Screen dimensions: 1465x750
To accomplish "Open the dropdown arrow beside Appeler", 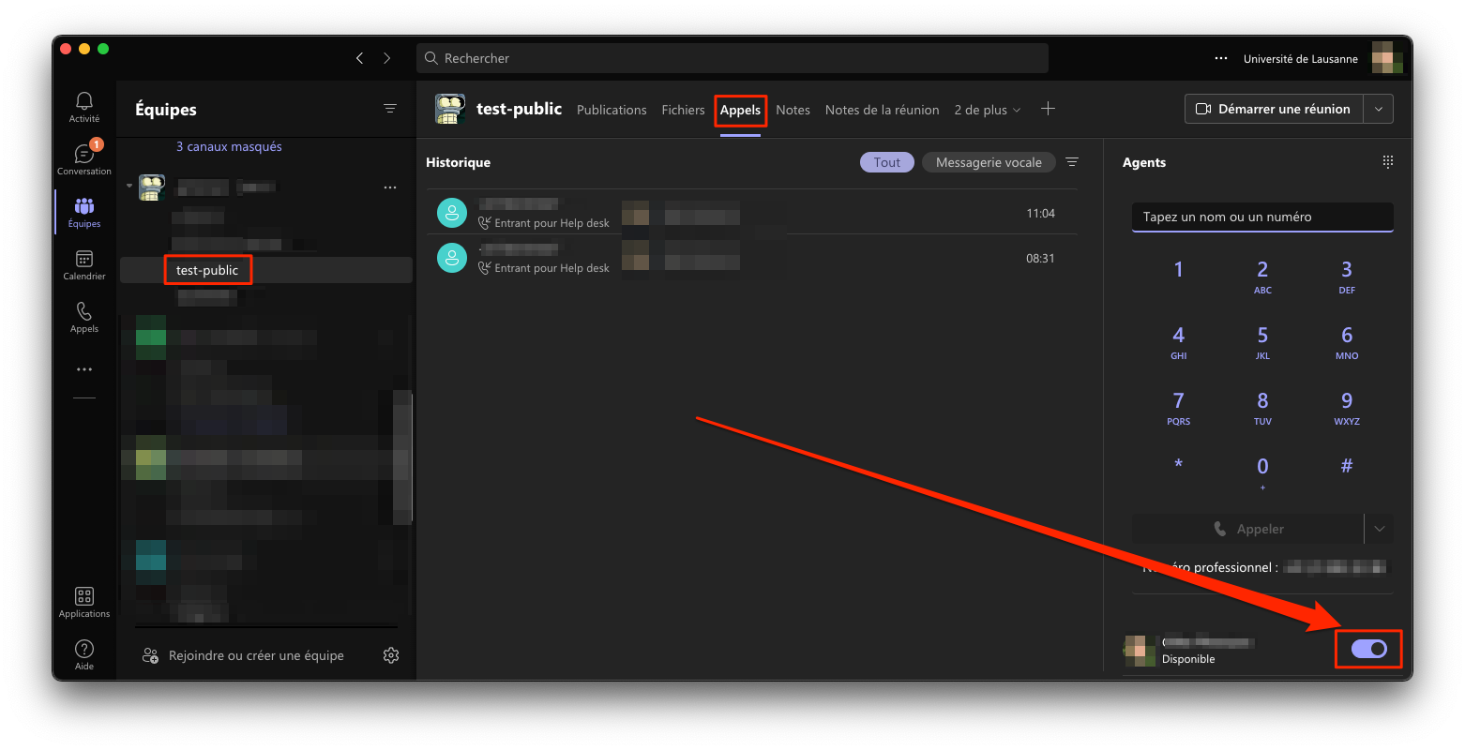I will 1379,529.
